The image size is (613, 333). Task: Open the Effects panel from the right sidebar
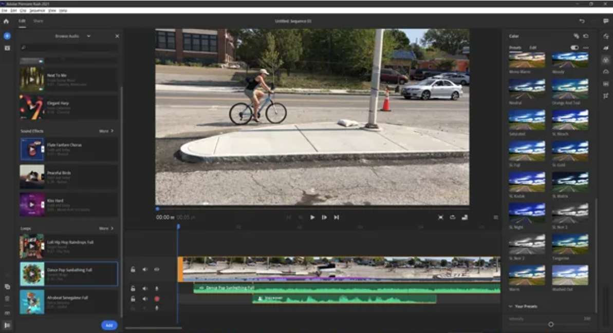click(x=606, y=48)
